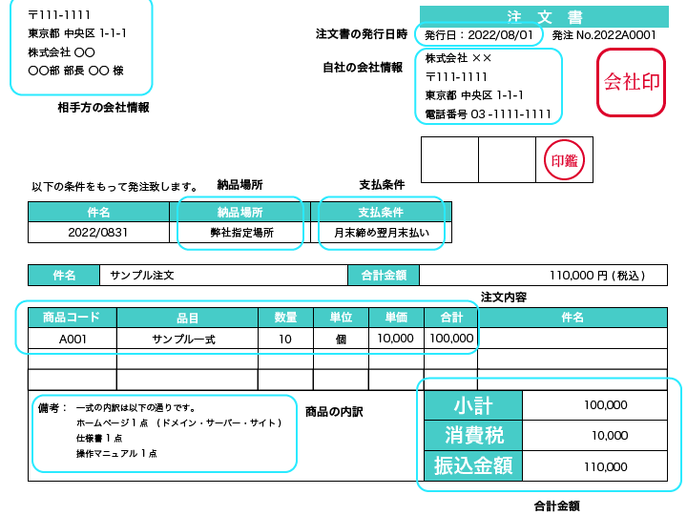
Task: Click the large 小計 subtotal label
Action: [x=473, y=405]
